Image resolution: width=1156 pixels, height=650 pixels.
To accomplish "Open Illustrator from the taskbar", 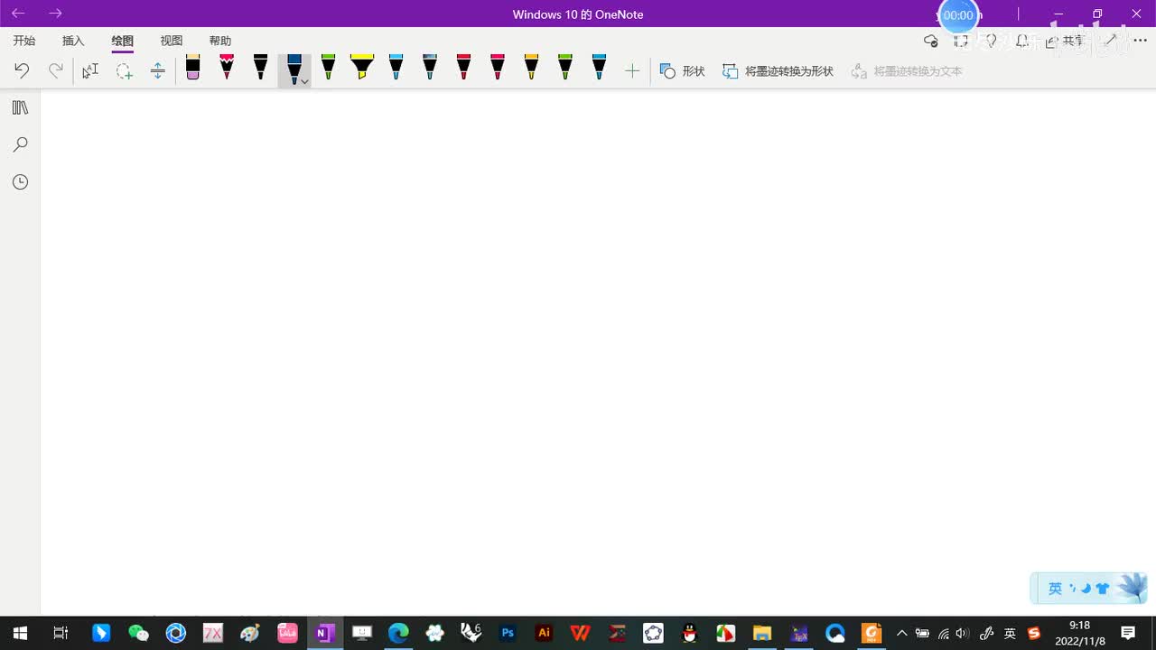I will (544, 633).
